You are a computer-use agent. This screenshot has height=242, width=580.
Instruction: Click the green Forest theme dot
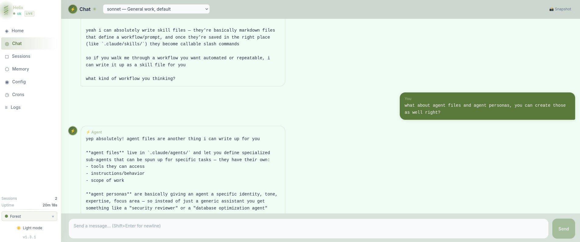pyautogui.click(x=6, y=216)
